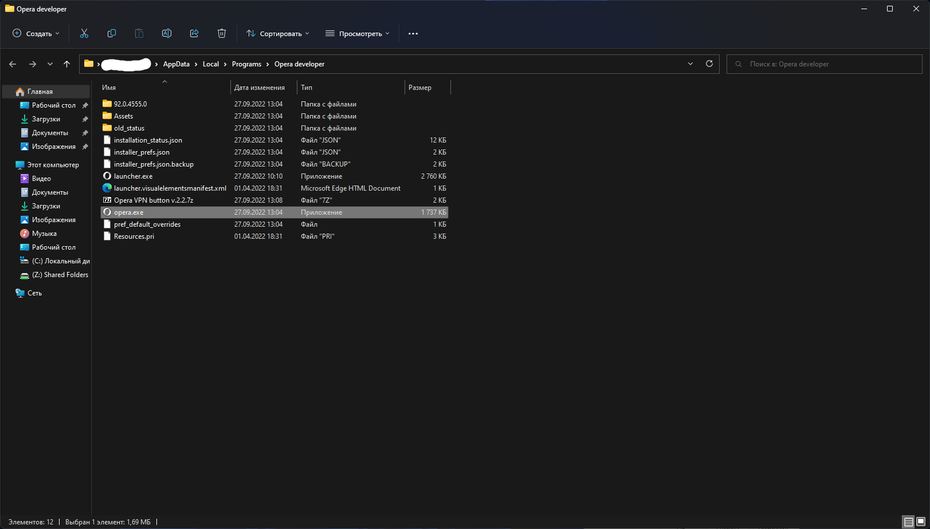Click chevron after AppData in breadcrumb
Viewport: 930px width, 529px height.
click(x=196, y=64)
